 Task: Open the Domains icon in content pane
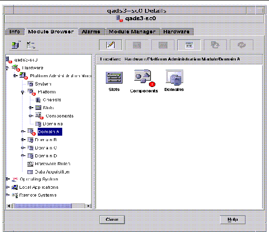(x=174, y=78)
